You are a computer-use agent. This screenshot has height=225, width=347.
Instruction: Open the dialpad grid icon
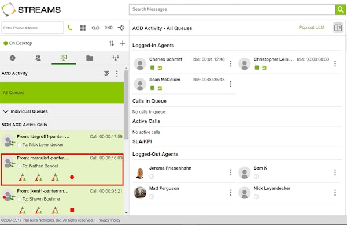(x=83, y=28)
